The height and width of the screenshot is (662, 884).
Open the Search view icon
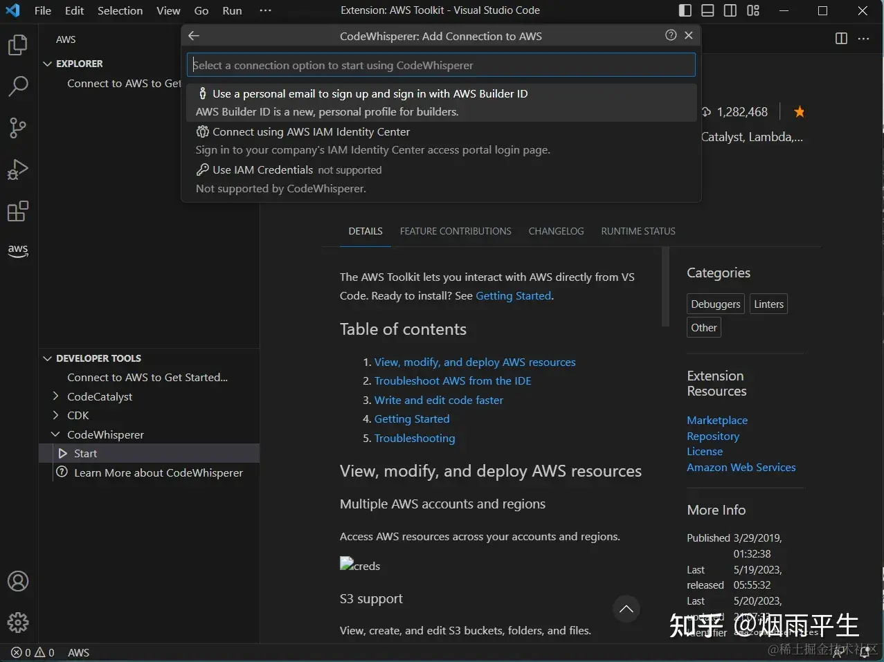17,86
